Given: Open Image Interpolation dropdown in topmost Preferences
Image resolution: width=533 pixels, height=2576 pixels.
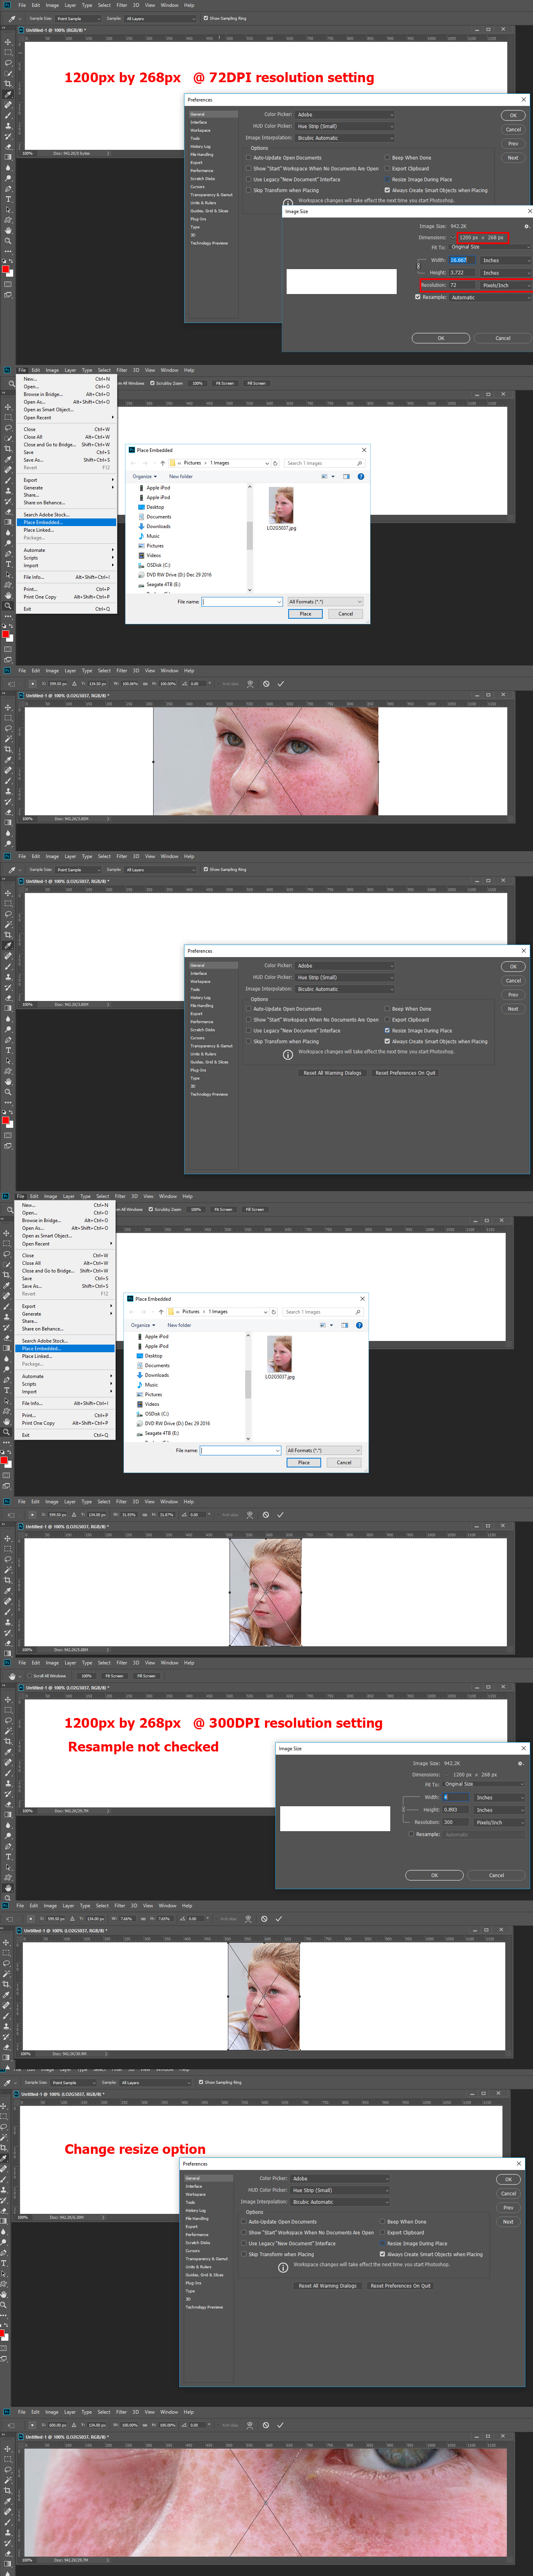Looking at the screenshot, I should (x=345, y=138).
